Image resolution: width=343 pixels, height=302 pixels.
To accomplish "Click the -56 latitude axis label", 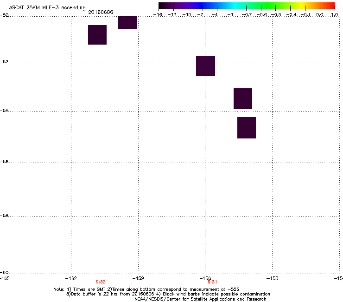I will pyautogui.click(x=4, y=161).
